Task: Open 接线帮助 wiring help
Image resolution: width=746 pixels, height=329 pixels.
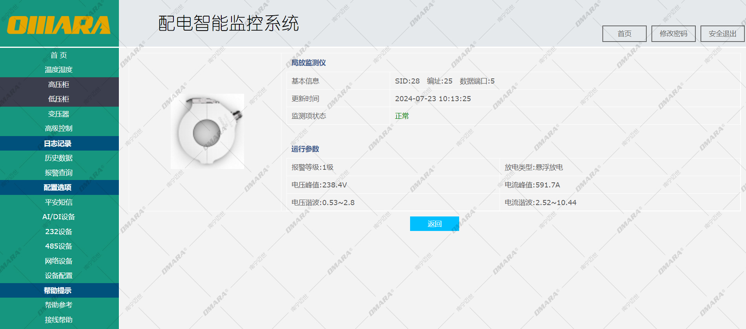Action: (59, 320)
